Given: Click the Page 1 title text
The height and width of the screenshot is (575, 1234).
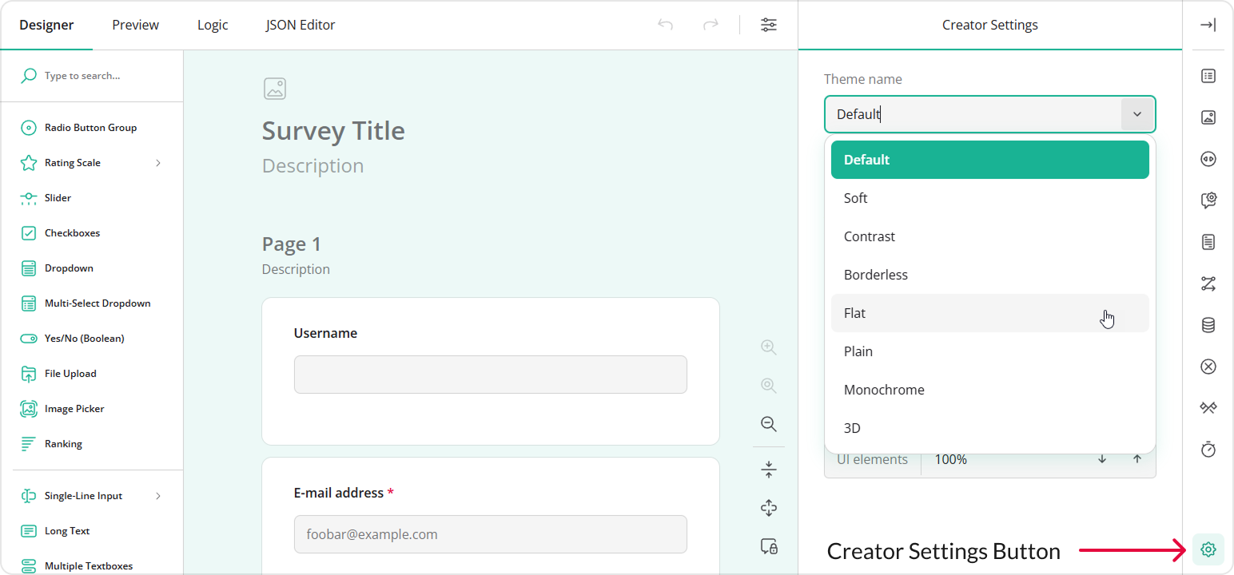Looking at the screenshot, I should [x=292, y=244].
